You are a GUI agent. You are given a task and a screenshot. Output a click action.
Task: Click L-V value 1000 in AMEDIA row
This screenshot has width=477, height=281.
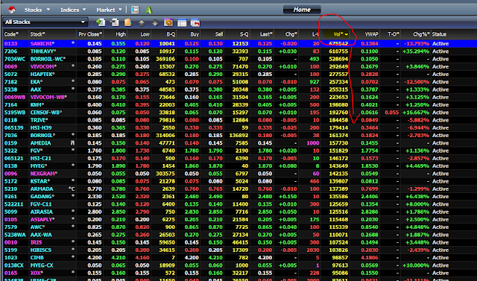(x=313, y=143)
